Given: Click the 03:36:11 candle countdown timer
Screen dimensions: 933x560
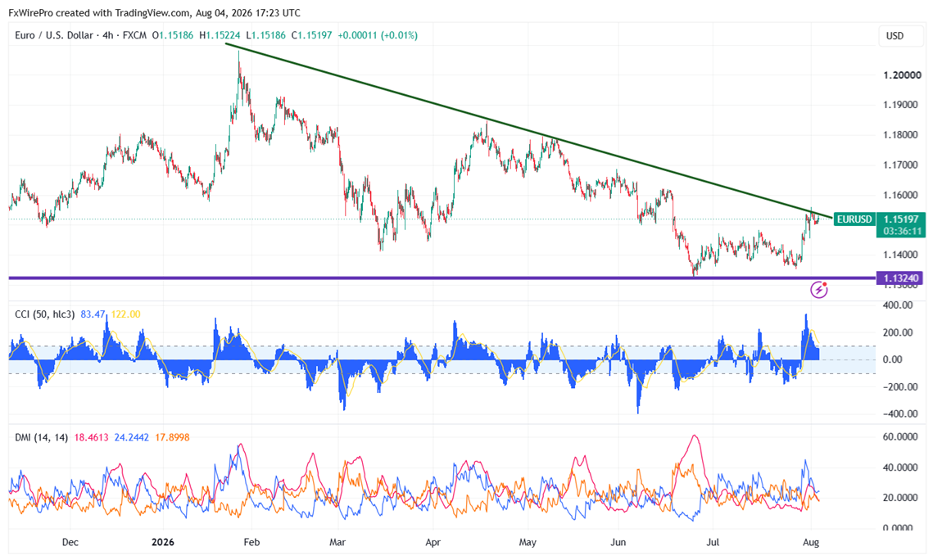Looking at the screenshot, I should (902, 231).
